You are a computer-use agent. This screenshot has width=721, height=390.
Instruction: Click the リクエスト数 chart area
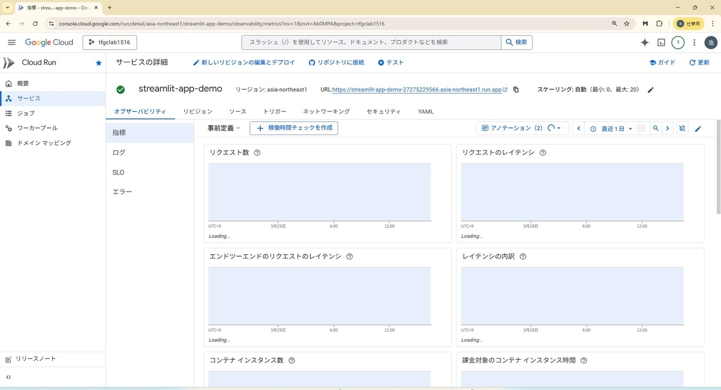pyautogui.click(x=320, y=192)
